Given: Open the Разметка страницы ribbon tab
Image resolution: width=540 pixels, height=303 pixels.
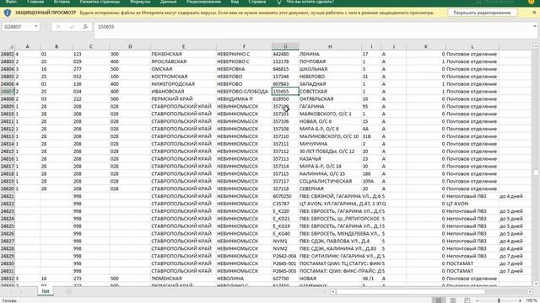Looking at the screenshot, I should 100,2.
